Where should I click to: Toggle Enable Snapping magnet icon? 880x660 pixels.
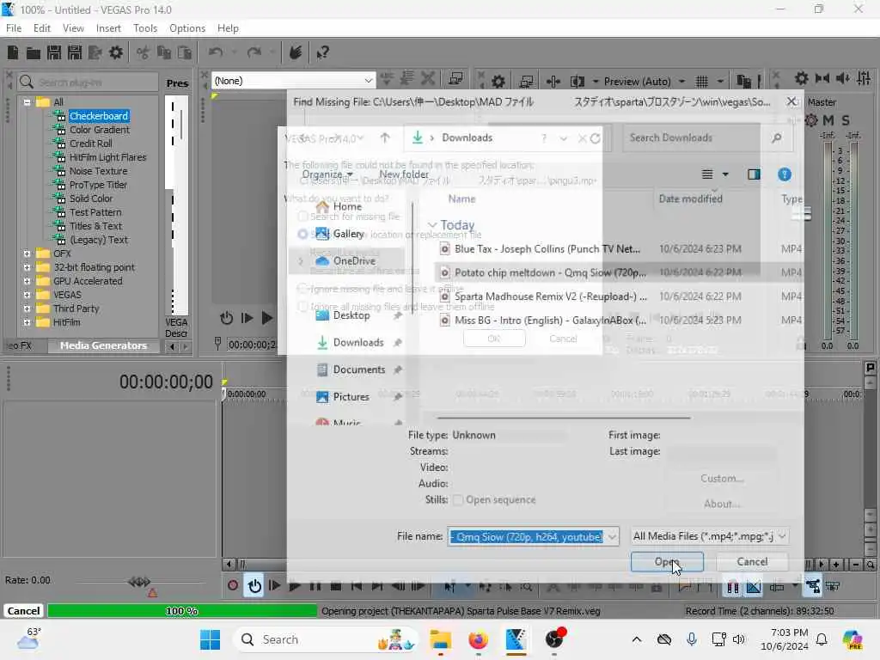tap(732, 586)
